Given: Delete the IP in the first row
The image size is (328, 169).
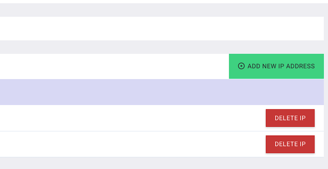Looking at the screenshot, I should (290, 118).
